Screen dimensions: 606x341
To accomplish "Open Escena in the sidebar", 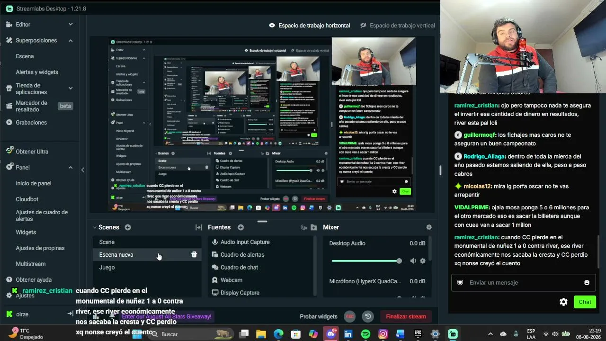I will tap(25, 56).
